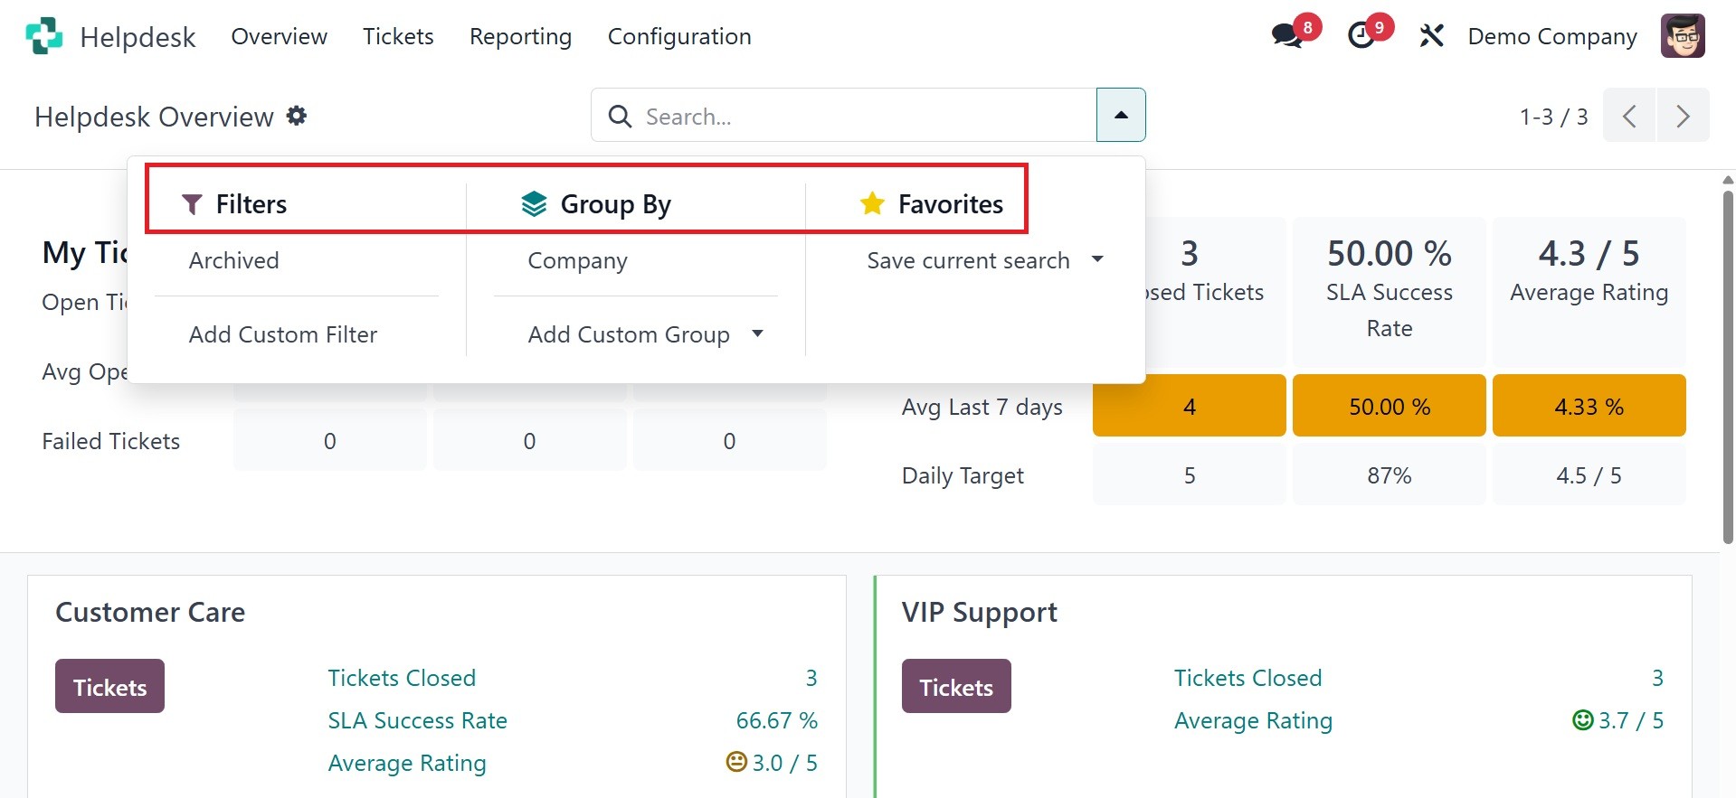1736x798 pixels.
Task: Open the Configuration menu
Action: tap(678, 36)
